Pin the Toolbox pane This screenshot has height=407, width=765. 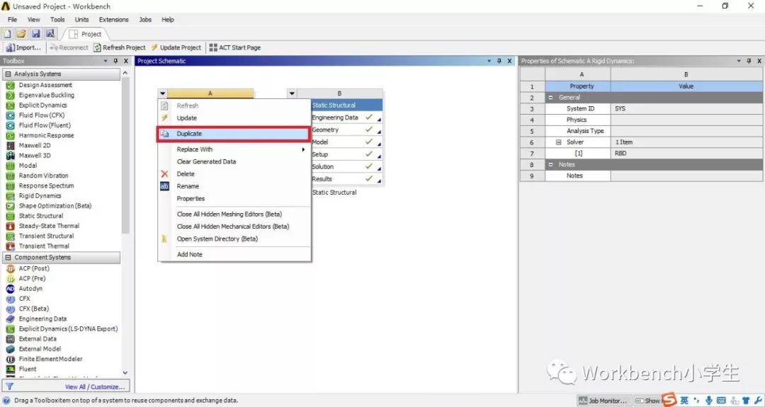pos(115,61)
